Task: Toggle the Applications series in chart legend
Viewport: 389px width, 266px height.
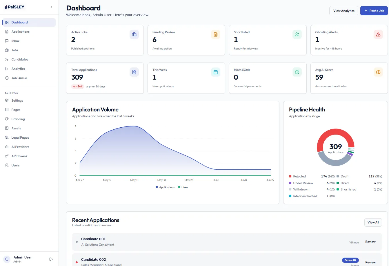Action: click(165, 187)
